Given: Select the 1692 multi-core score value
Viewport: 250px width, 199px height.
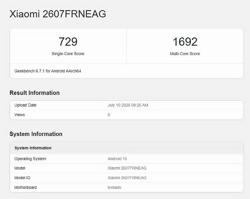Looking at the screenshot, I should click(x=185, y=41).
